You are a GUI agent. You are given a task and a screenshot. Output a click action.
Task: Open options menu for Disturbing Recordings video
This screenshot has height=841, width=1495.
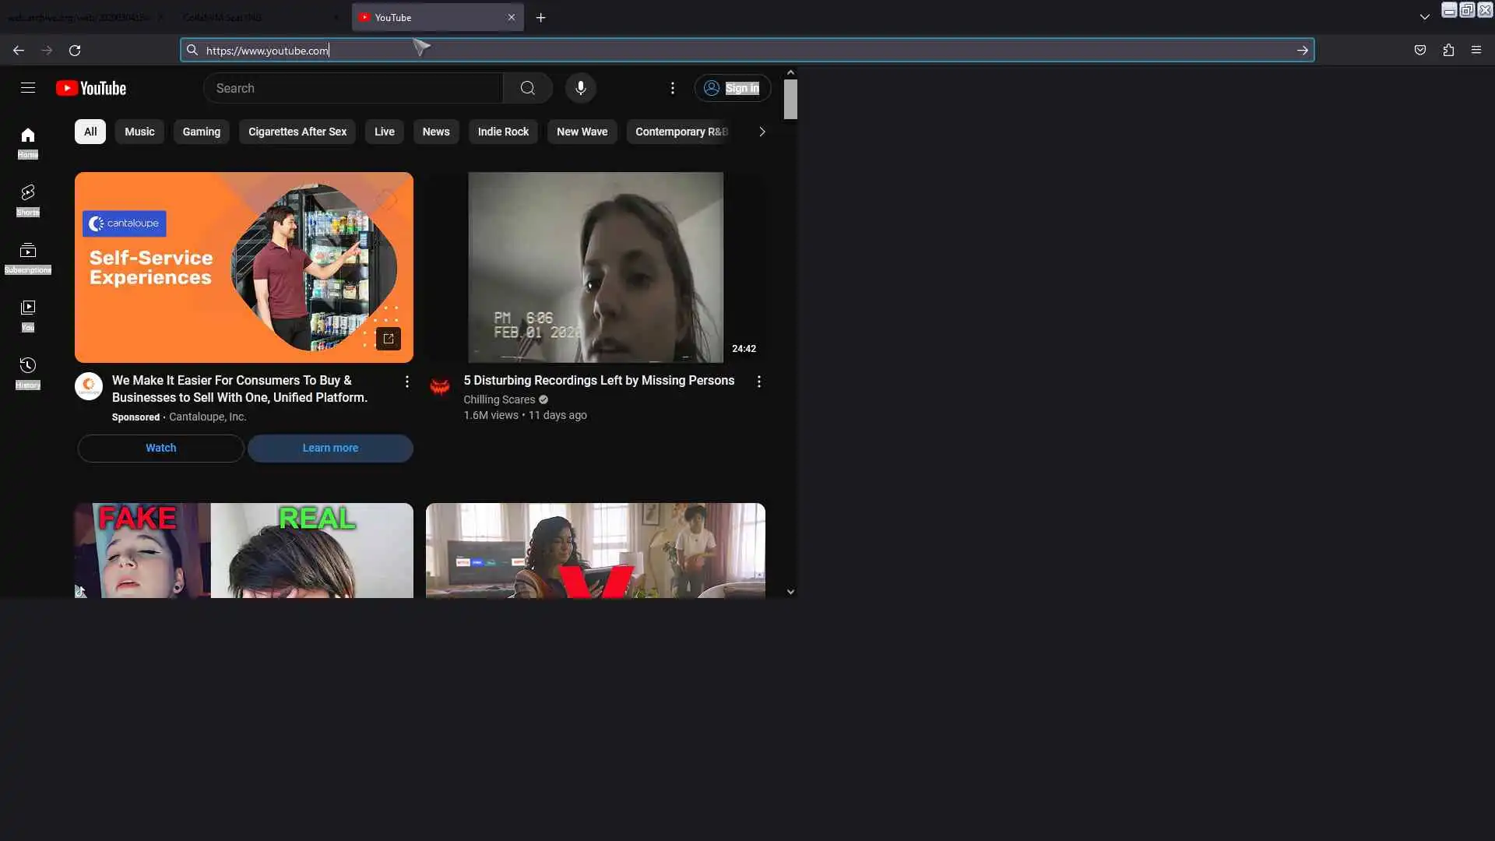pos(758,382)
